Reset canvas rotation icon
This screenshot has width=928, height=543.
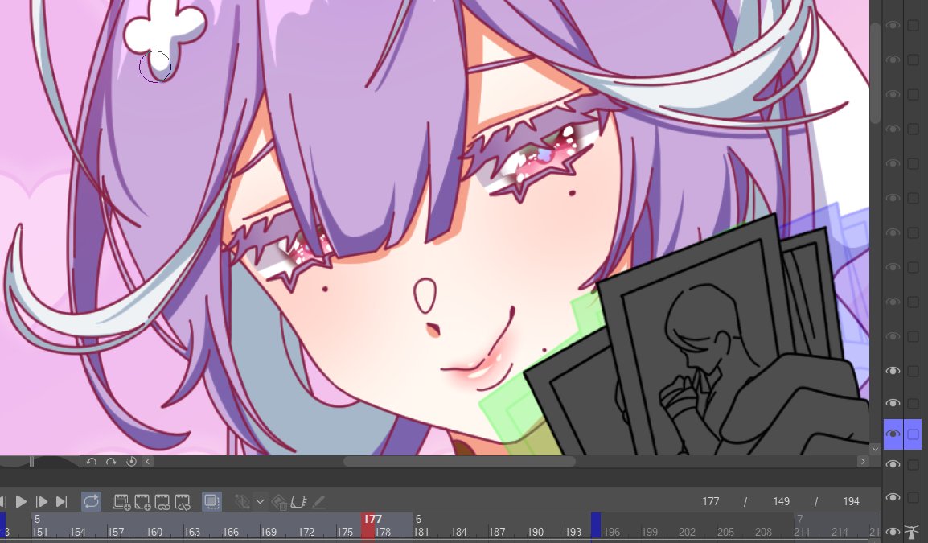(131, 461)
